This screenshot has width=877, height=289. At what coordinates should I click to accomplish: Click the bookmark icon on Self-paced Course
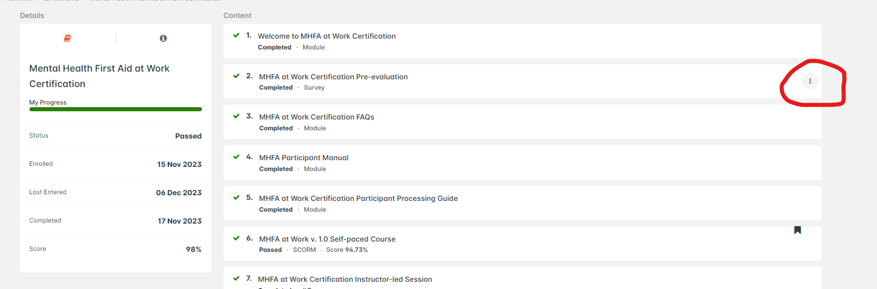[x=797, y=230]
